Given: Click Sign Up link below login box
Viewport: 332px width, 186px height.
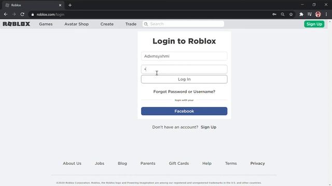Looking at the screenshot, I should pyautogui.click(x=209, y=127).
